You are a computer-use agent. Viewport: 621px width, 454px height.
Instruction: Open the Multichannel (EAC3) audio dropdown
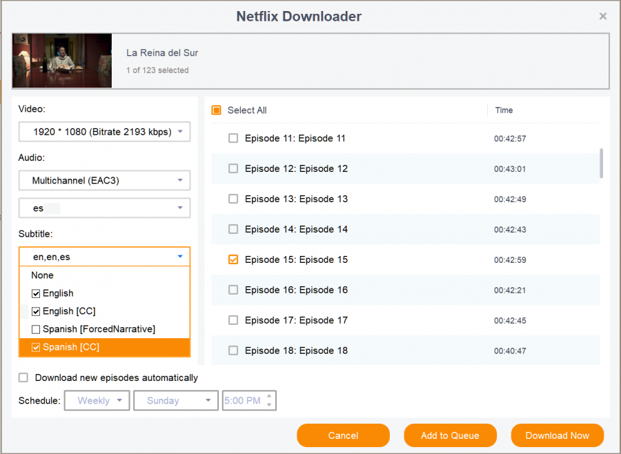[x=105, y=181]
